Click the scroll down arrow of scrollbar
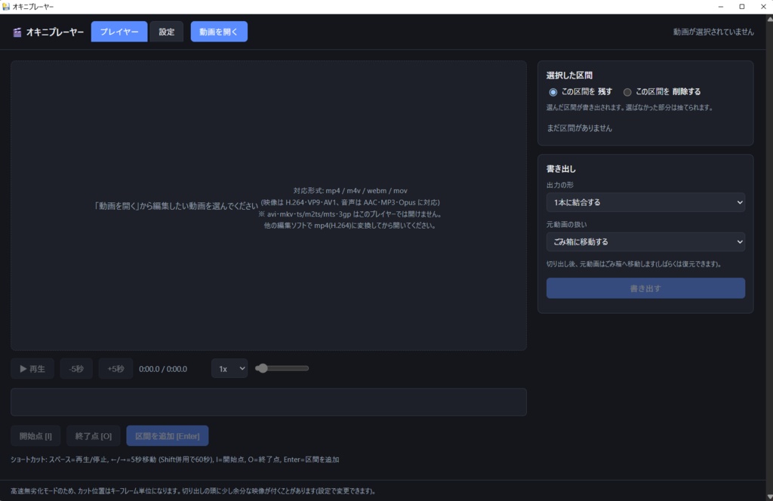The height and width of the screenshot is (501, 773). (x=769, y=496)
